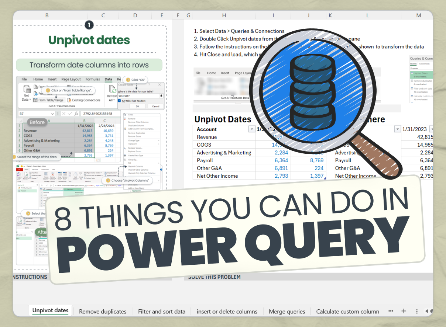This screenshot has width=446, height=327.
Task: Click the Insert Function fx icon
Action: pos(76,114)
